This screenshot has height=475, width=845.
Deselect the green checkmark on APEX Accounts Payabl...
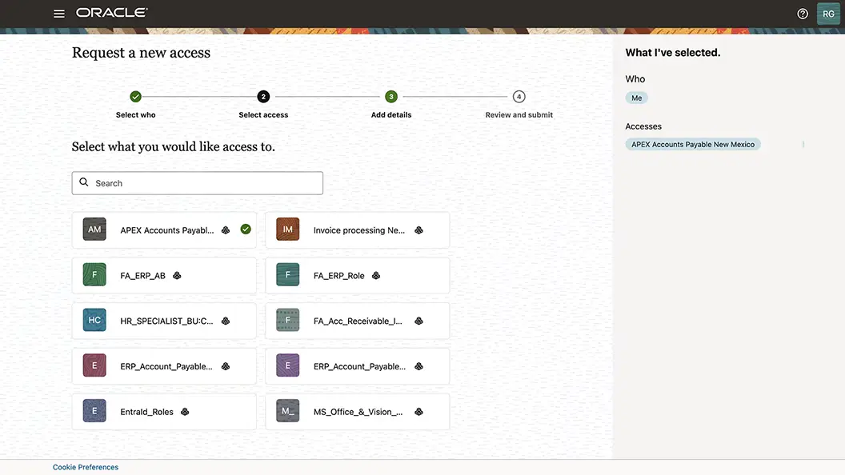pos(246,229)
